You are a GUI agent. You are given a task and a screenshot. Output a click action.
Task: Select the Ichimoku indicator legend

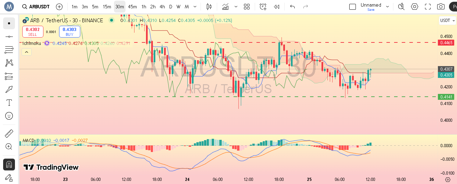pyautogui.click(x=32, y=43)
